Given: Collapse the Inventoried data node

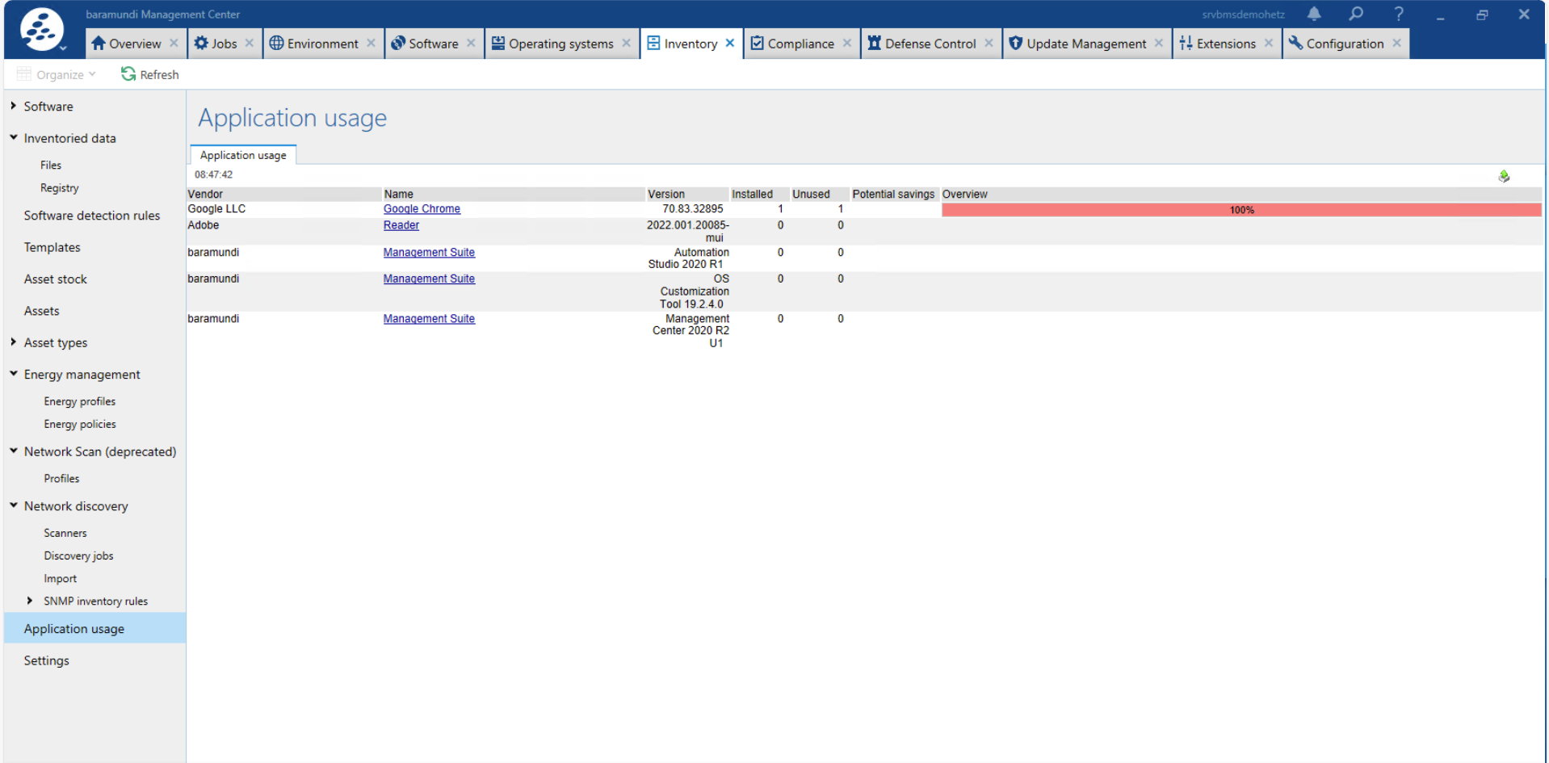Looking at the screenshot, I should (x=14, y=138).
